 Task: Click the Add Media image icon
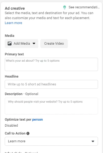tap(10, 44)
